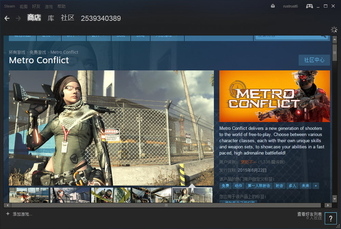
Task: Switch to the 库 tab
Action: tap(51, 18)
